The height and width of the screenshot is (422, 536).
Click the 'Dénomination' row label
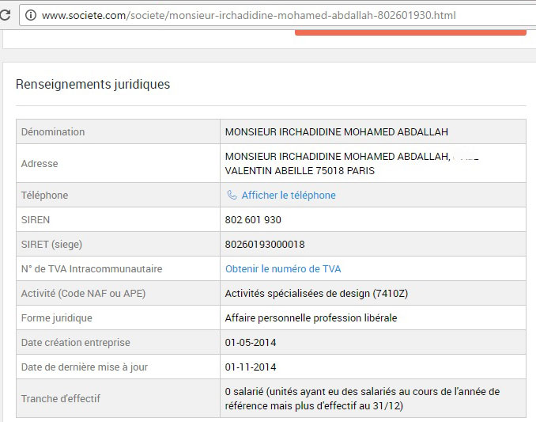(x=53, y=132)
